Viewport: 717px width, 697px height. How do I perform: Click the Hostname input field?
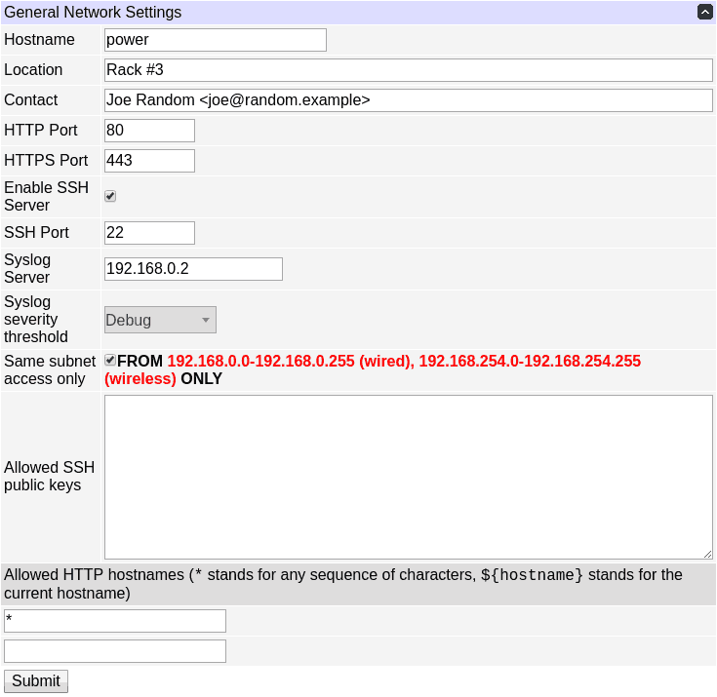[x=215, y=40]
